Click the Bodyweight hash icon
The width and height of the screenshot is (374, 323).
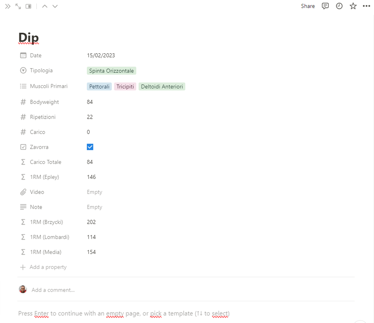(x=23, y=102)
